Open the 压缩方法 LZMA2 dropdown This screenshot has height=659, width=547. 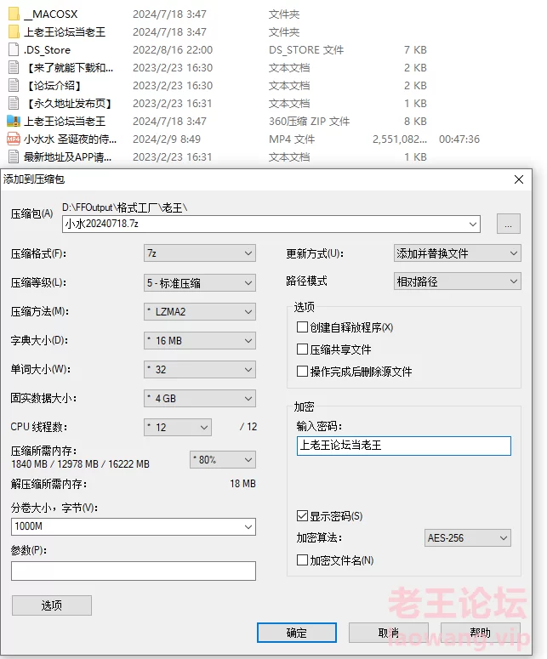coord(200,312)
